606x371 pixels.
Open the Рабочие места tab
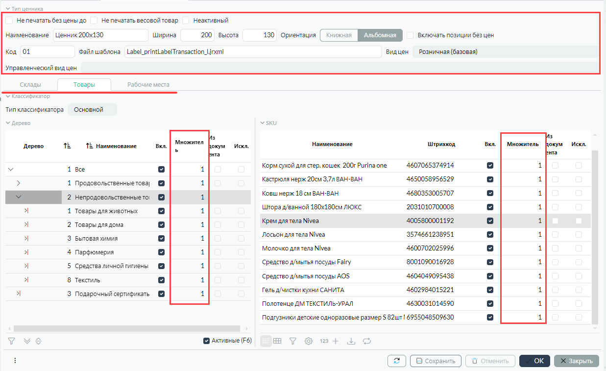(148, 85)
